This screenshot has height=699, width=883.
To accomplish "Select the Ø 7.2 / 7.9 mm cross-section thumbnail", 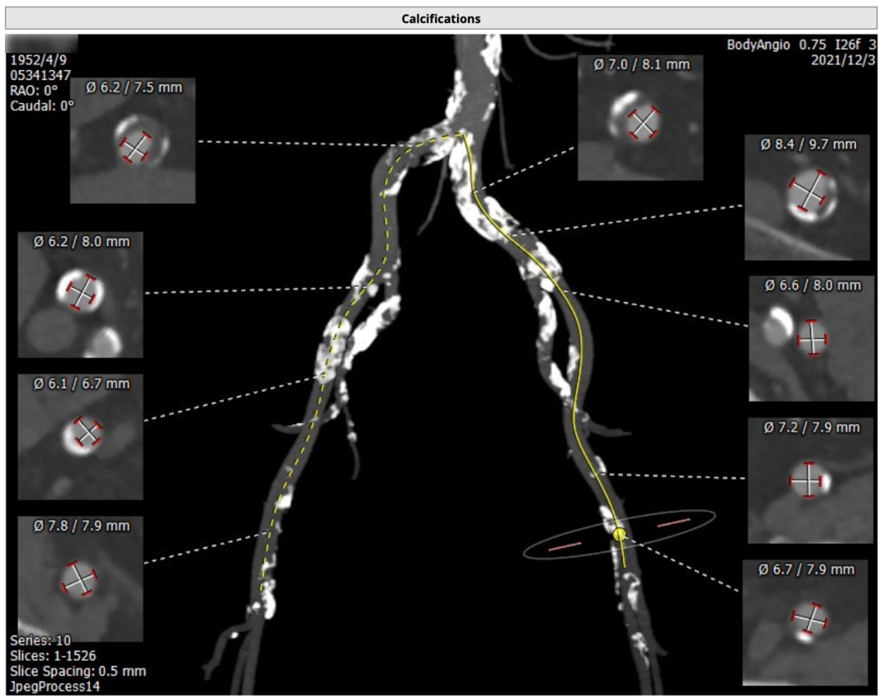I will click(809, 481).
